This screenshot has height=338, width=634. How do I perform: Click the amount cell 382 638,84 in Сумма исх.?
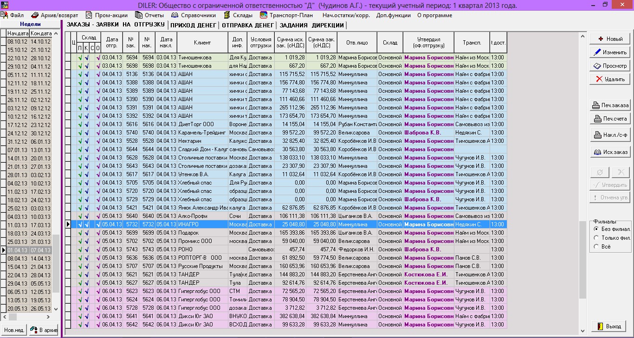coord(290,316)
